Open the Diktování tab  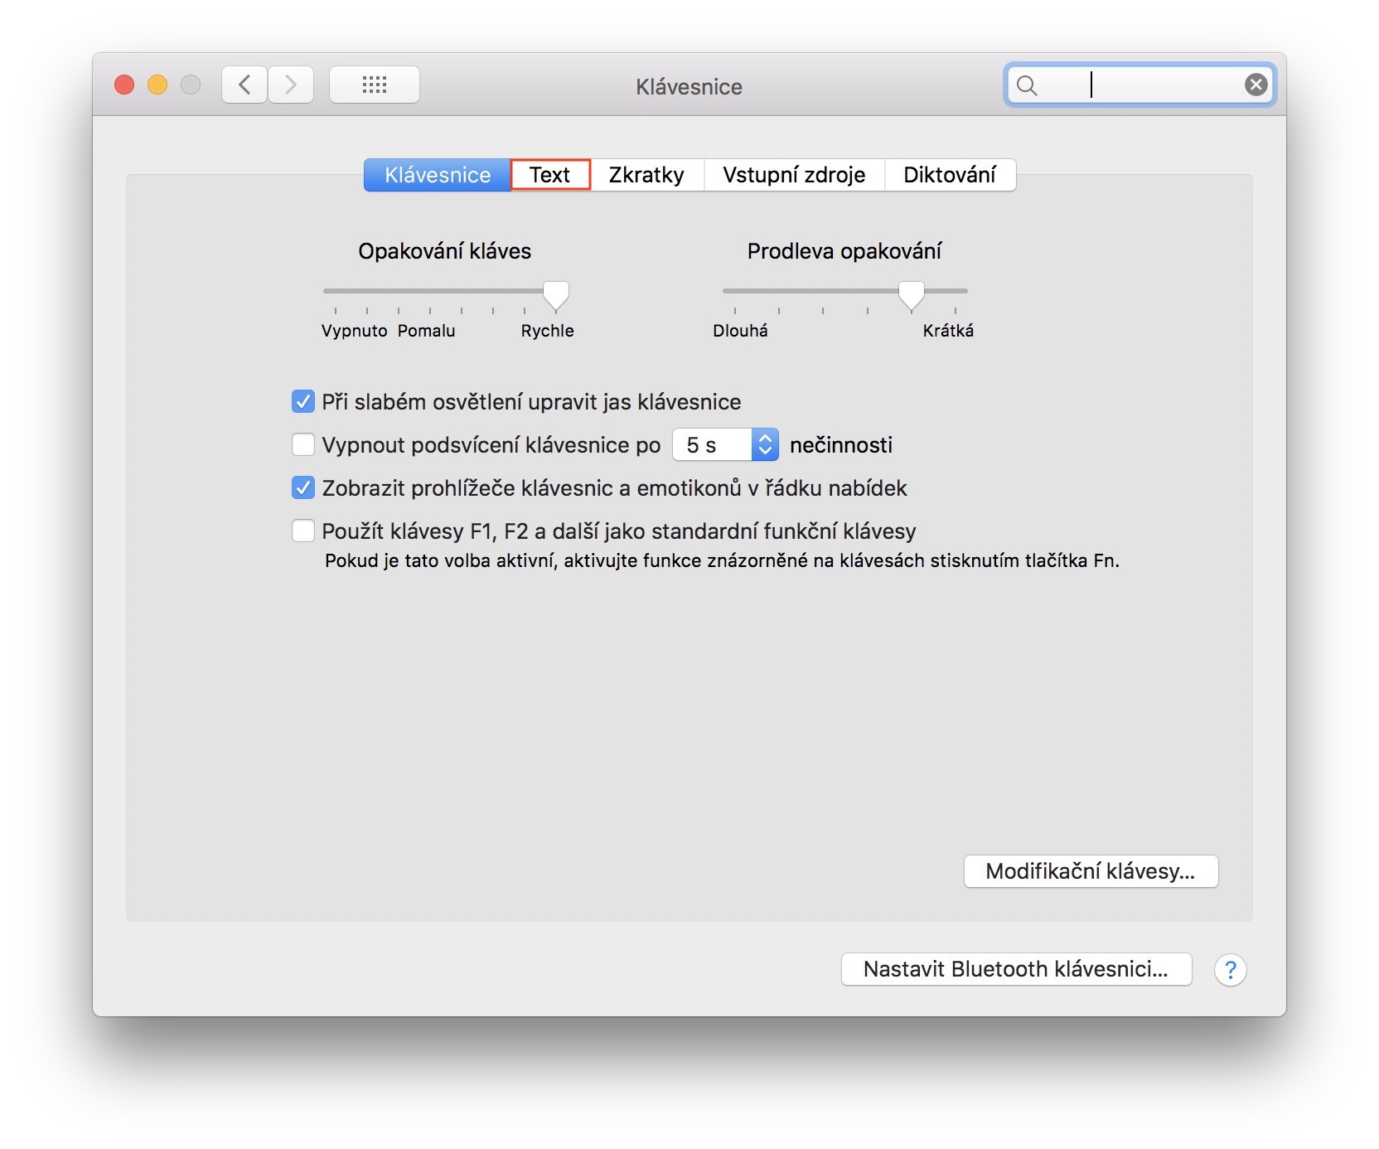pyautogui.click(x=950, y=175)
